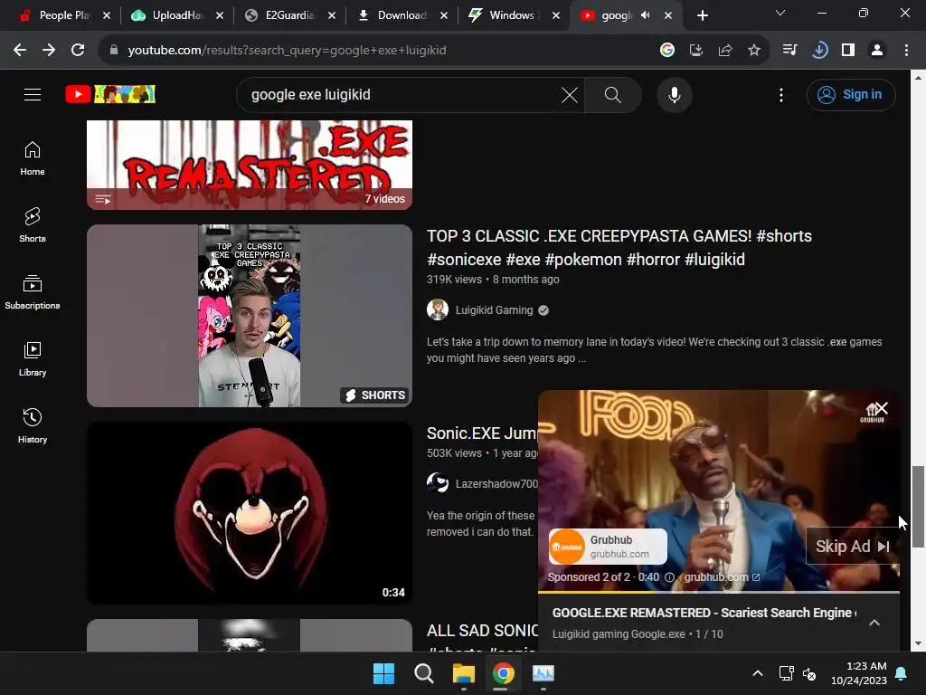
Task: Show hidden tray icons chevron
Action: 758,673
